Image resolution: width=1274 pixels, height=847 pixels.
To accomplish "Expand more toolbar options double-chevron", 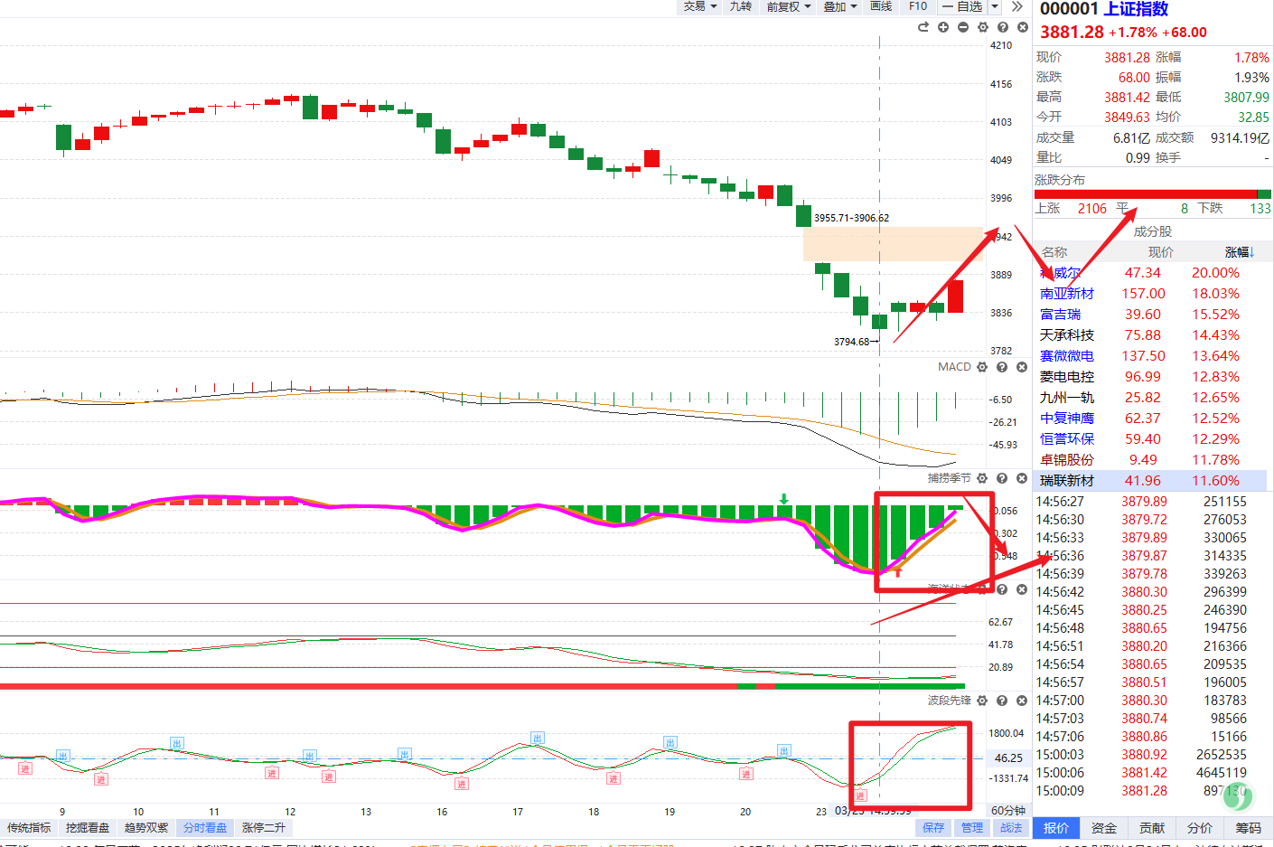I will pos(1017,6).
